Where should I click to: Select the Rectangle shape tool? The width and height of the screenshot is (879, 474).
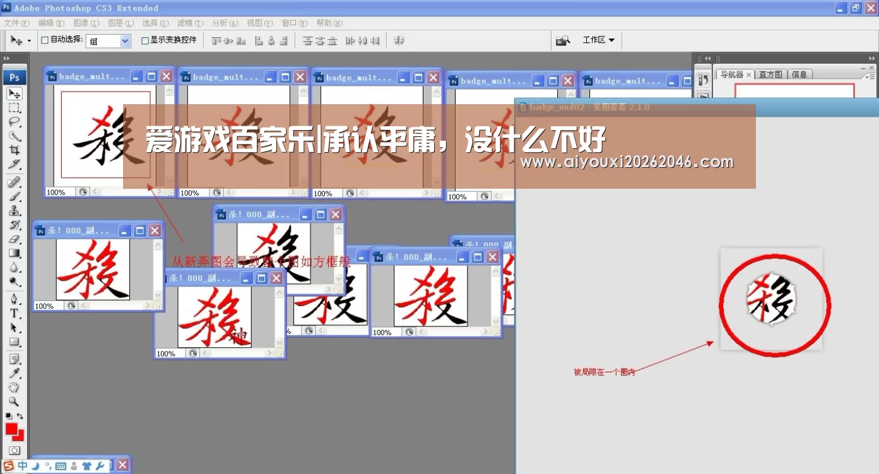[14, 342]
